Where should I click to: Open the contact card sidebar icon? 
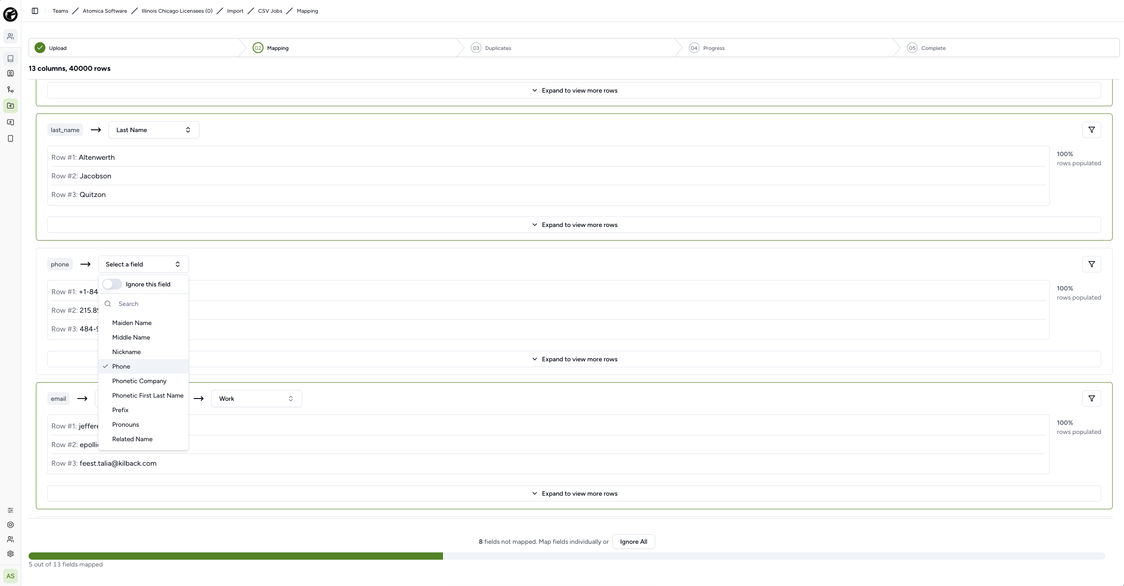pos(10,74)
